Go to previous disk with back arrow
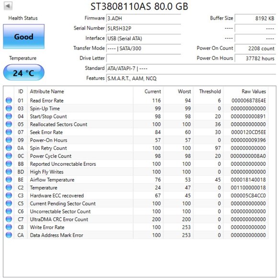Screen dimensions: 278x278 point(8,6)
